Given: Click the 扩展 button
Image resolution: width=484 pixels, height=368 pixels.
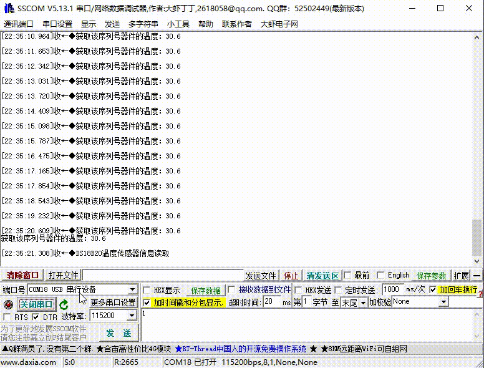Looking at the screenshot, I should pyautogui.click(x=462, y=276).
